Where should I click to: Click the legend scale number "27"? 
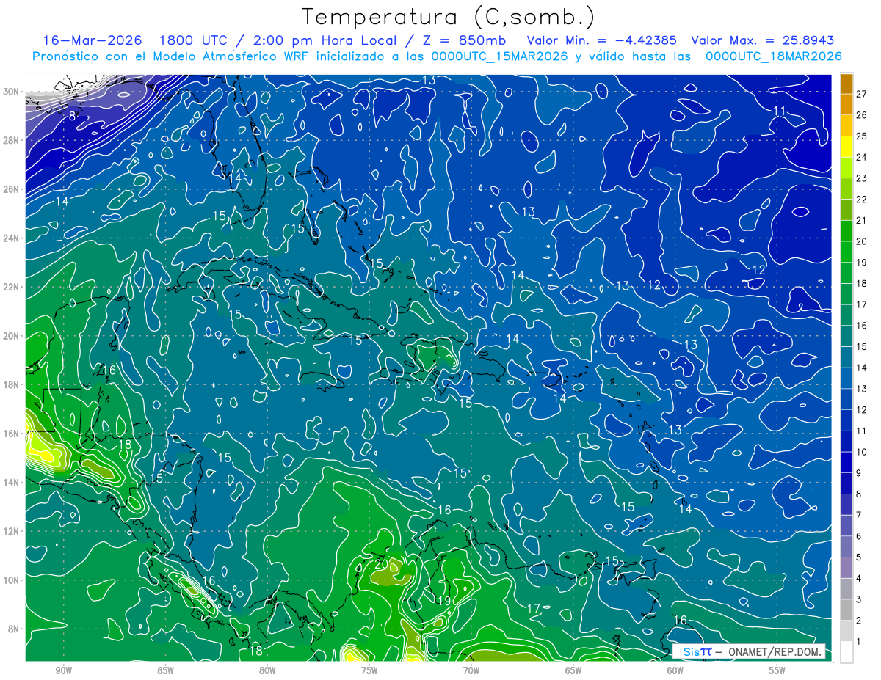[x=862, y=94]
